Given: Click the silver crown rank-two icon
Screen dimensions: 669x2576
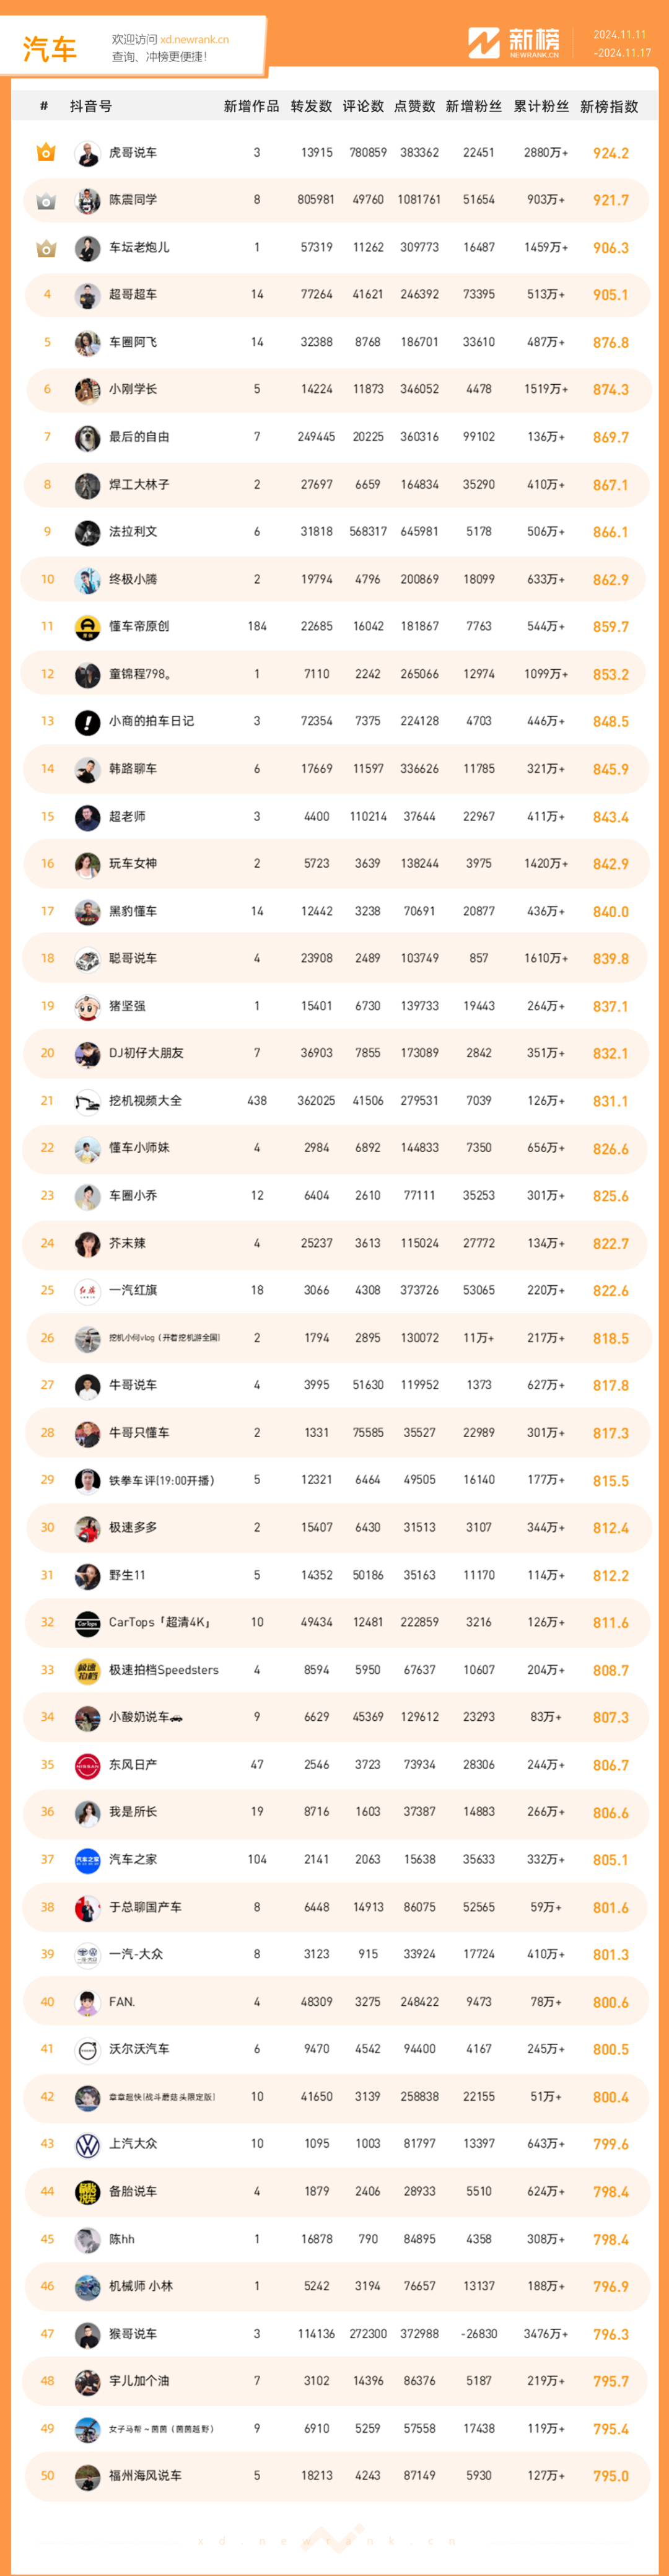Looking at the screenshot, I should click(46, 201).
